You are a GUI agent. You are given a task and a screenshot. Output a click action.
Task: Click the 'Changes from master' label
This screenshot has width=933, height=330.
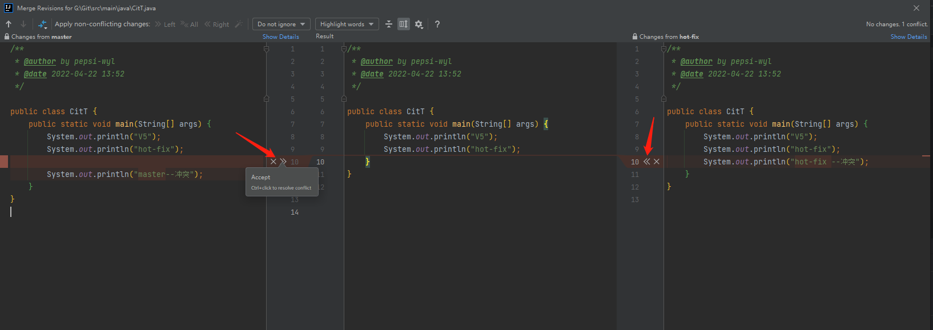click(x=42, y=37)
